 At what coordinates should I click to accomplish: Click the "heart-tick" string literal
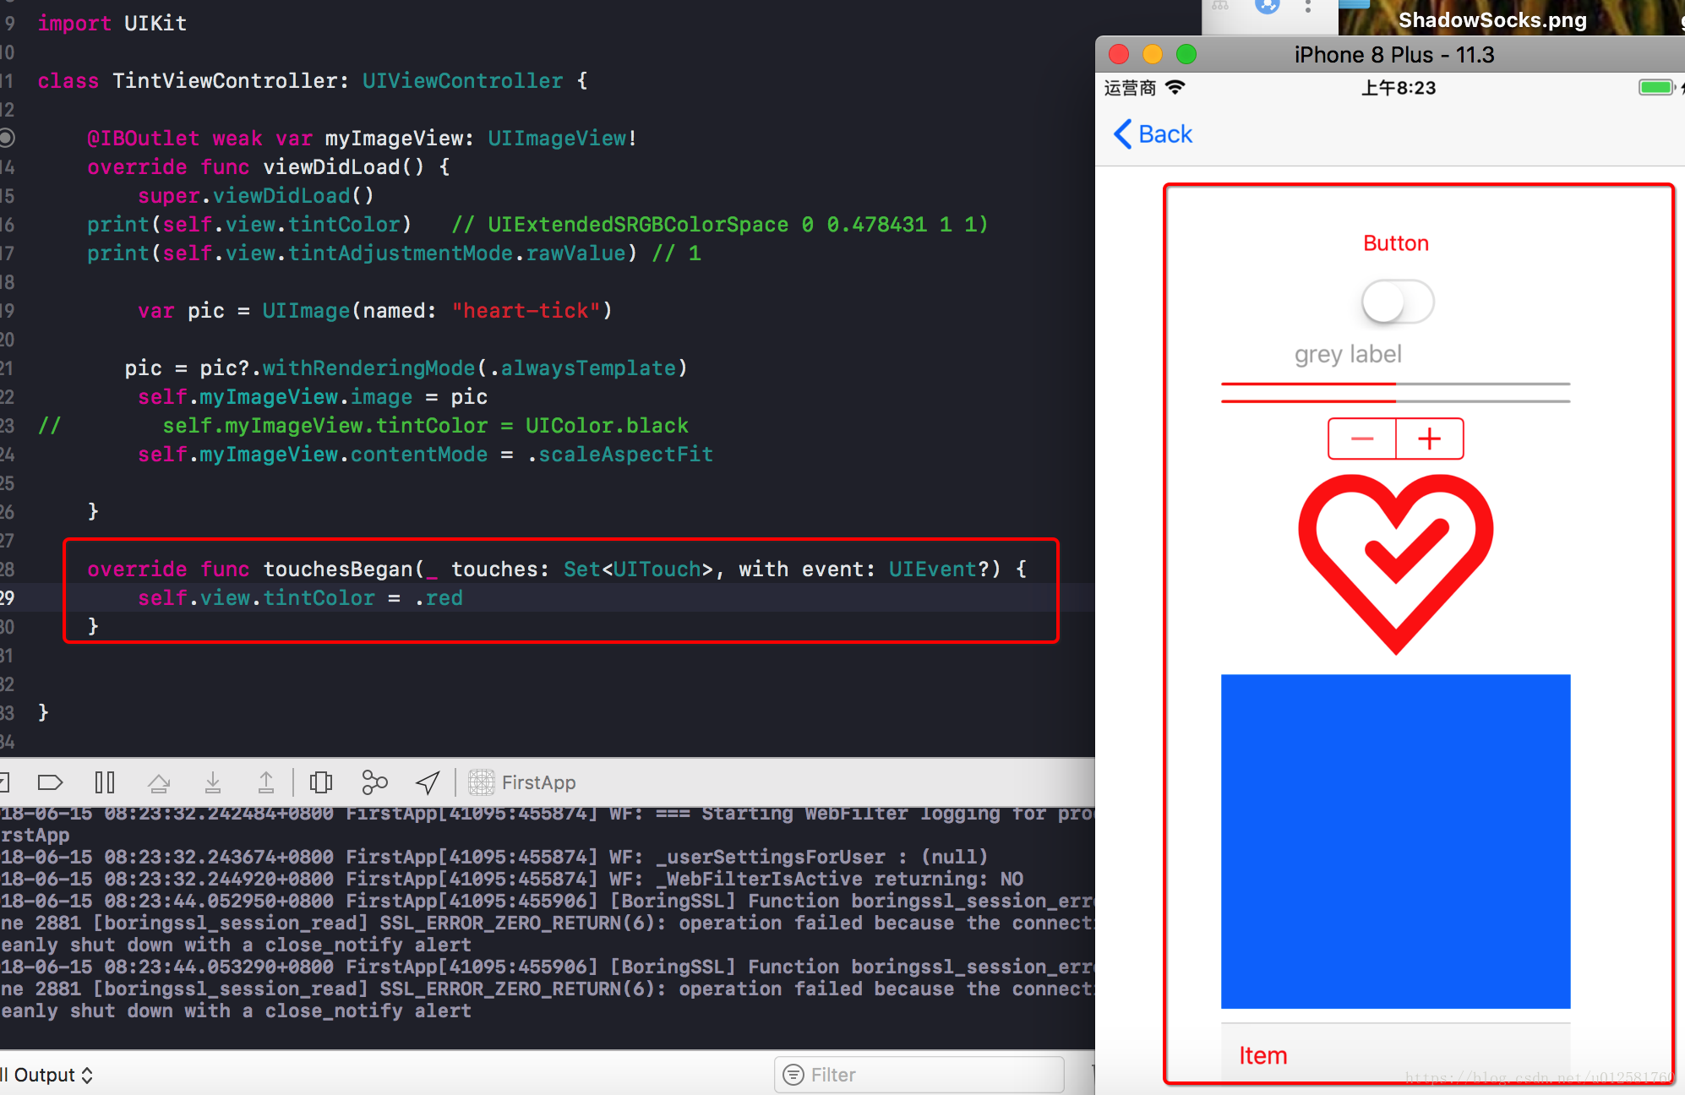(x=526, y=311)
